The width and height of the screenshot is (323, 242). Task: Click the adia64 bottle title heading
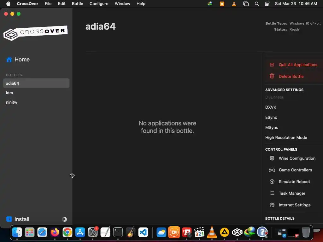coord(101,26)
